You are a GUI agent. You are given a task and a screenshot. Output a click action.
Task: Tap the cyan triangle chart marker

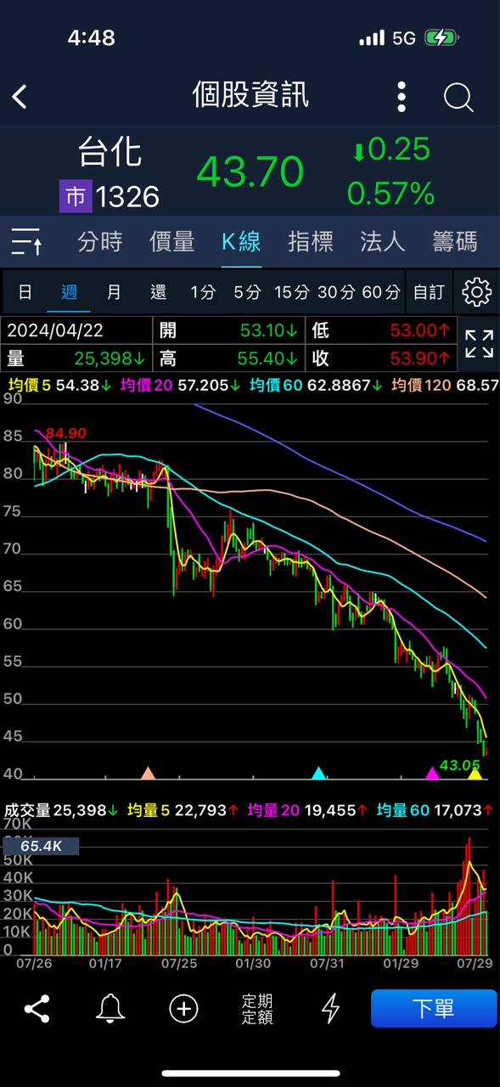click(x=318, y=773)
